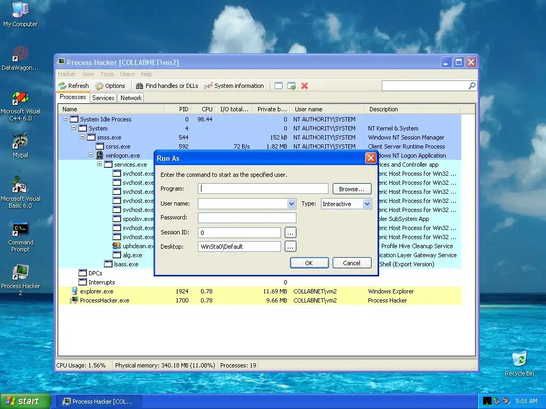This screenshot has height=409, width=546.
Task: Select the ProcessHacker.exe row icon
Action: pyautogui.click(x=74, y=300)
